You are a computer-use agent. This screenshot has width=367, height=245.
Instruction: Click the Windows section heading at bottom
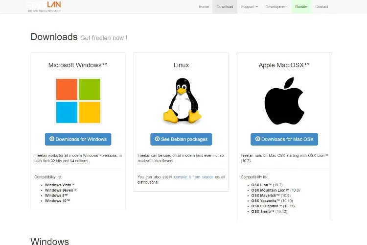tap(49, 241)
